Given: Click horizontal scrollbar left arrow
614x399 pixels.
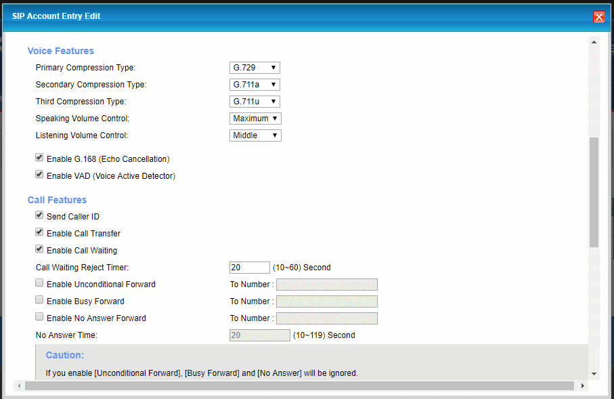Looking at the screenshot, I should (19, 385).
